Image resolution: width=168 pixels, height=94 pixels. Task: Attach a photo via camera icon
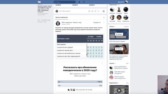89,11
